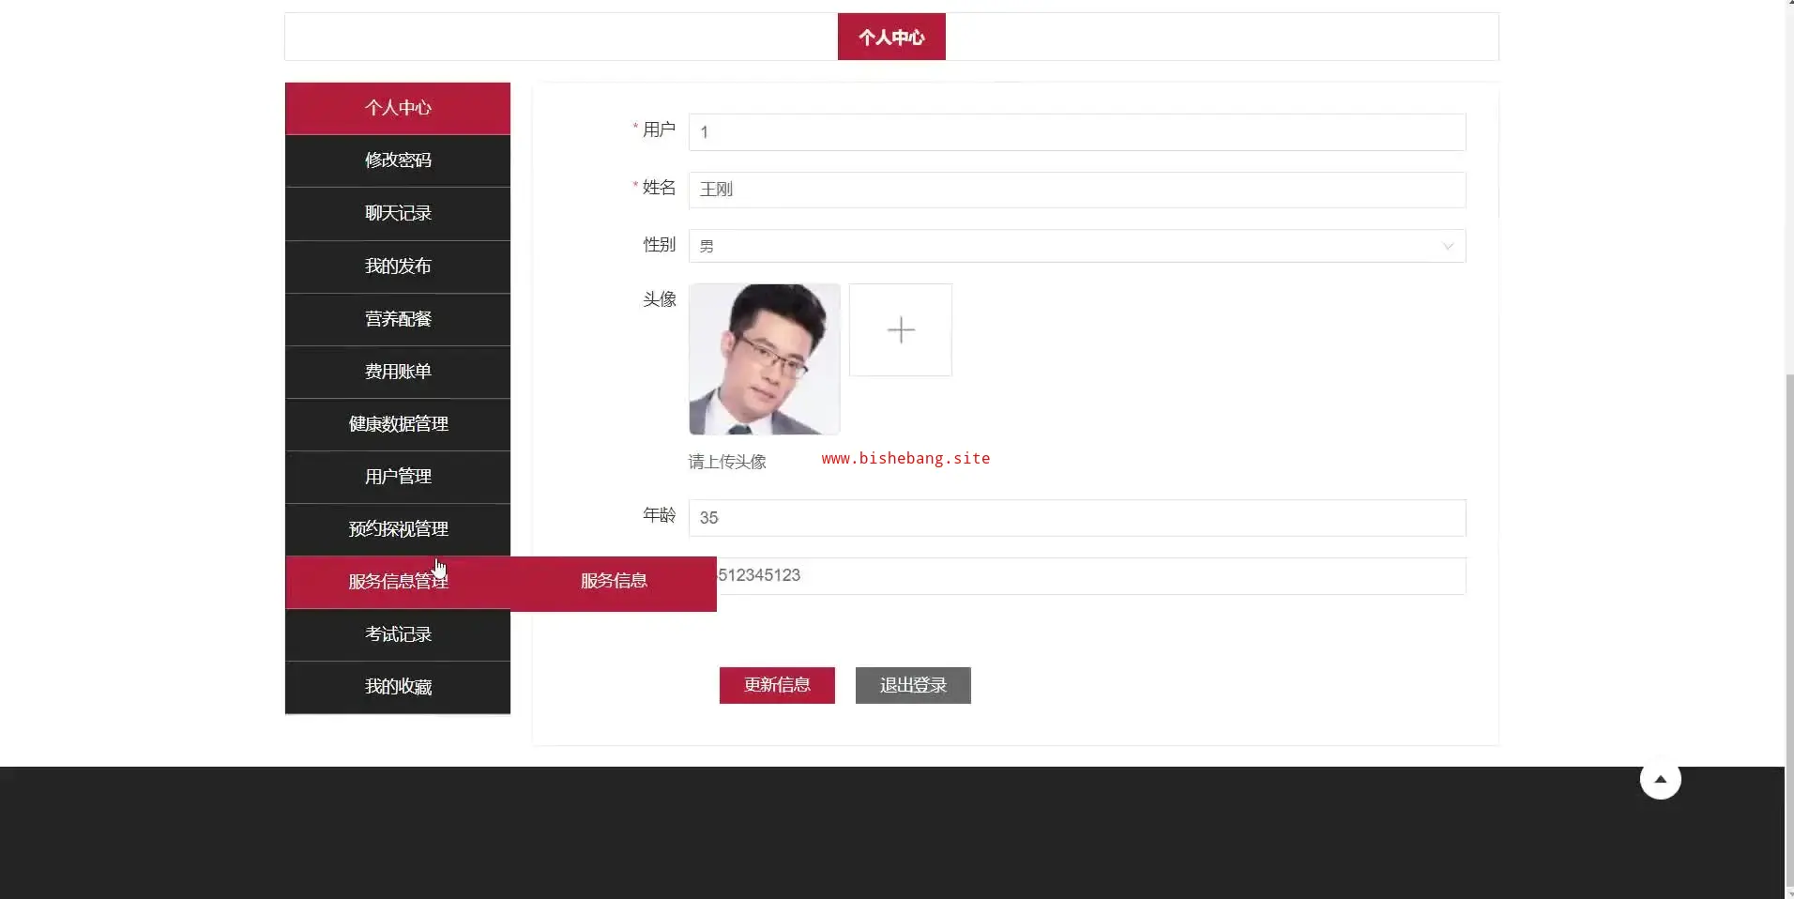Click 服务信息管理 sidebar item
Viewport: 1794px width, 899px height.
[398, 582]
